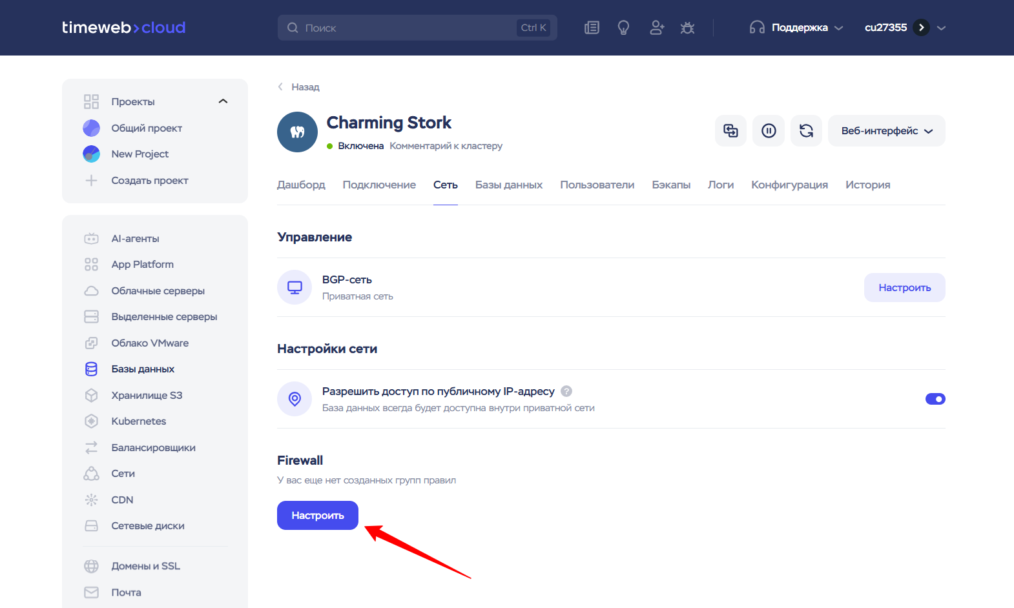Click the help question mark icon
Screen dimensions: 1014x608
(566, 391)
